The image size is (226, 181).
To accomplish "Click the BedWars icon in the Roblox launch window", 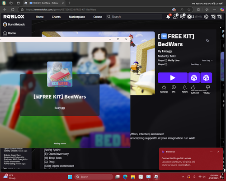I will [60, 74].
